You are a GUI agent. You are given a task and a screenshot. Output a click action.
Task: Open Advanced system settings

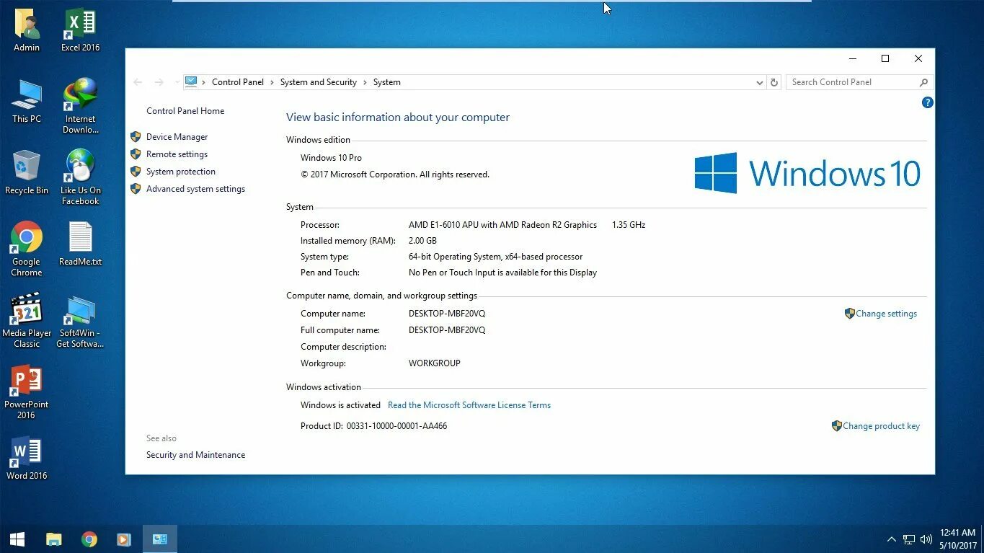pos(195,189)
